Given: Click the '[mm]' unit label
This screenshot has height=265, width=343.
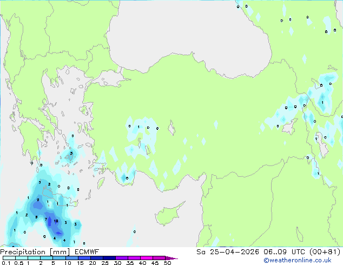Looking at the screenshot, I should [x=60, y=252].
